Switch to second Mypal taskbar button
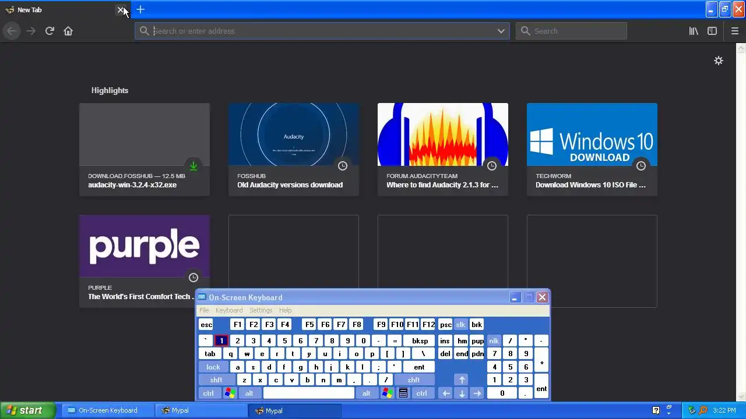 coord(295,410)
